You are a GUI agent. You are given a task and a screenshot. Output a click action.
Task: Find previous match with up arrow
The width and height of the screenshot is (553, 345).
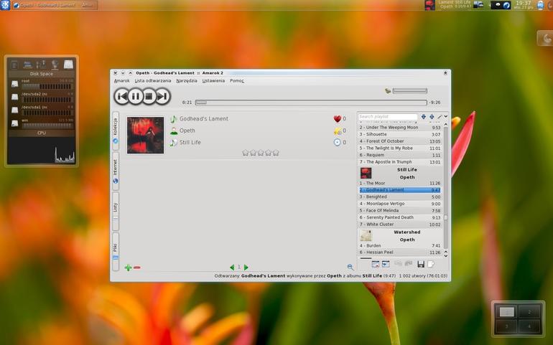(x=432, y=117)
